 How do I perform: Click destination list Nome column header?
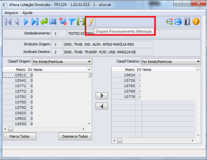pos(169,70)
